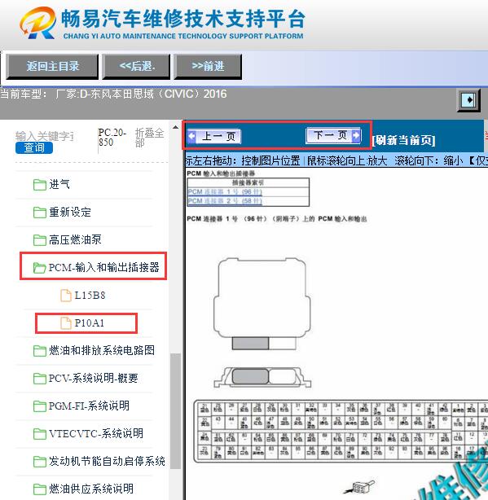Collapse the open PCM-输入和输出插接器 folder icon
Screen dimensions: 488x500
point(40,268)
